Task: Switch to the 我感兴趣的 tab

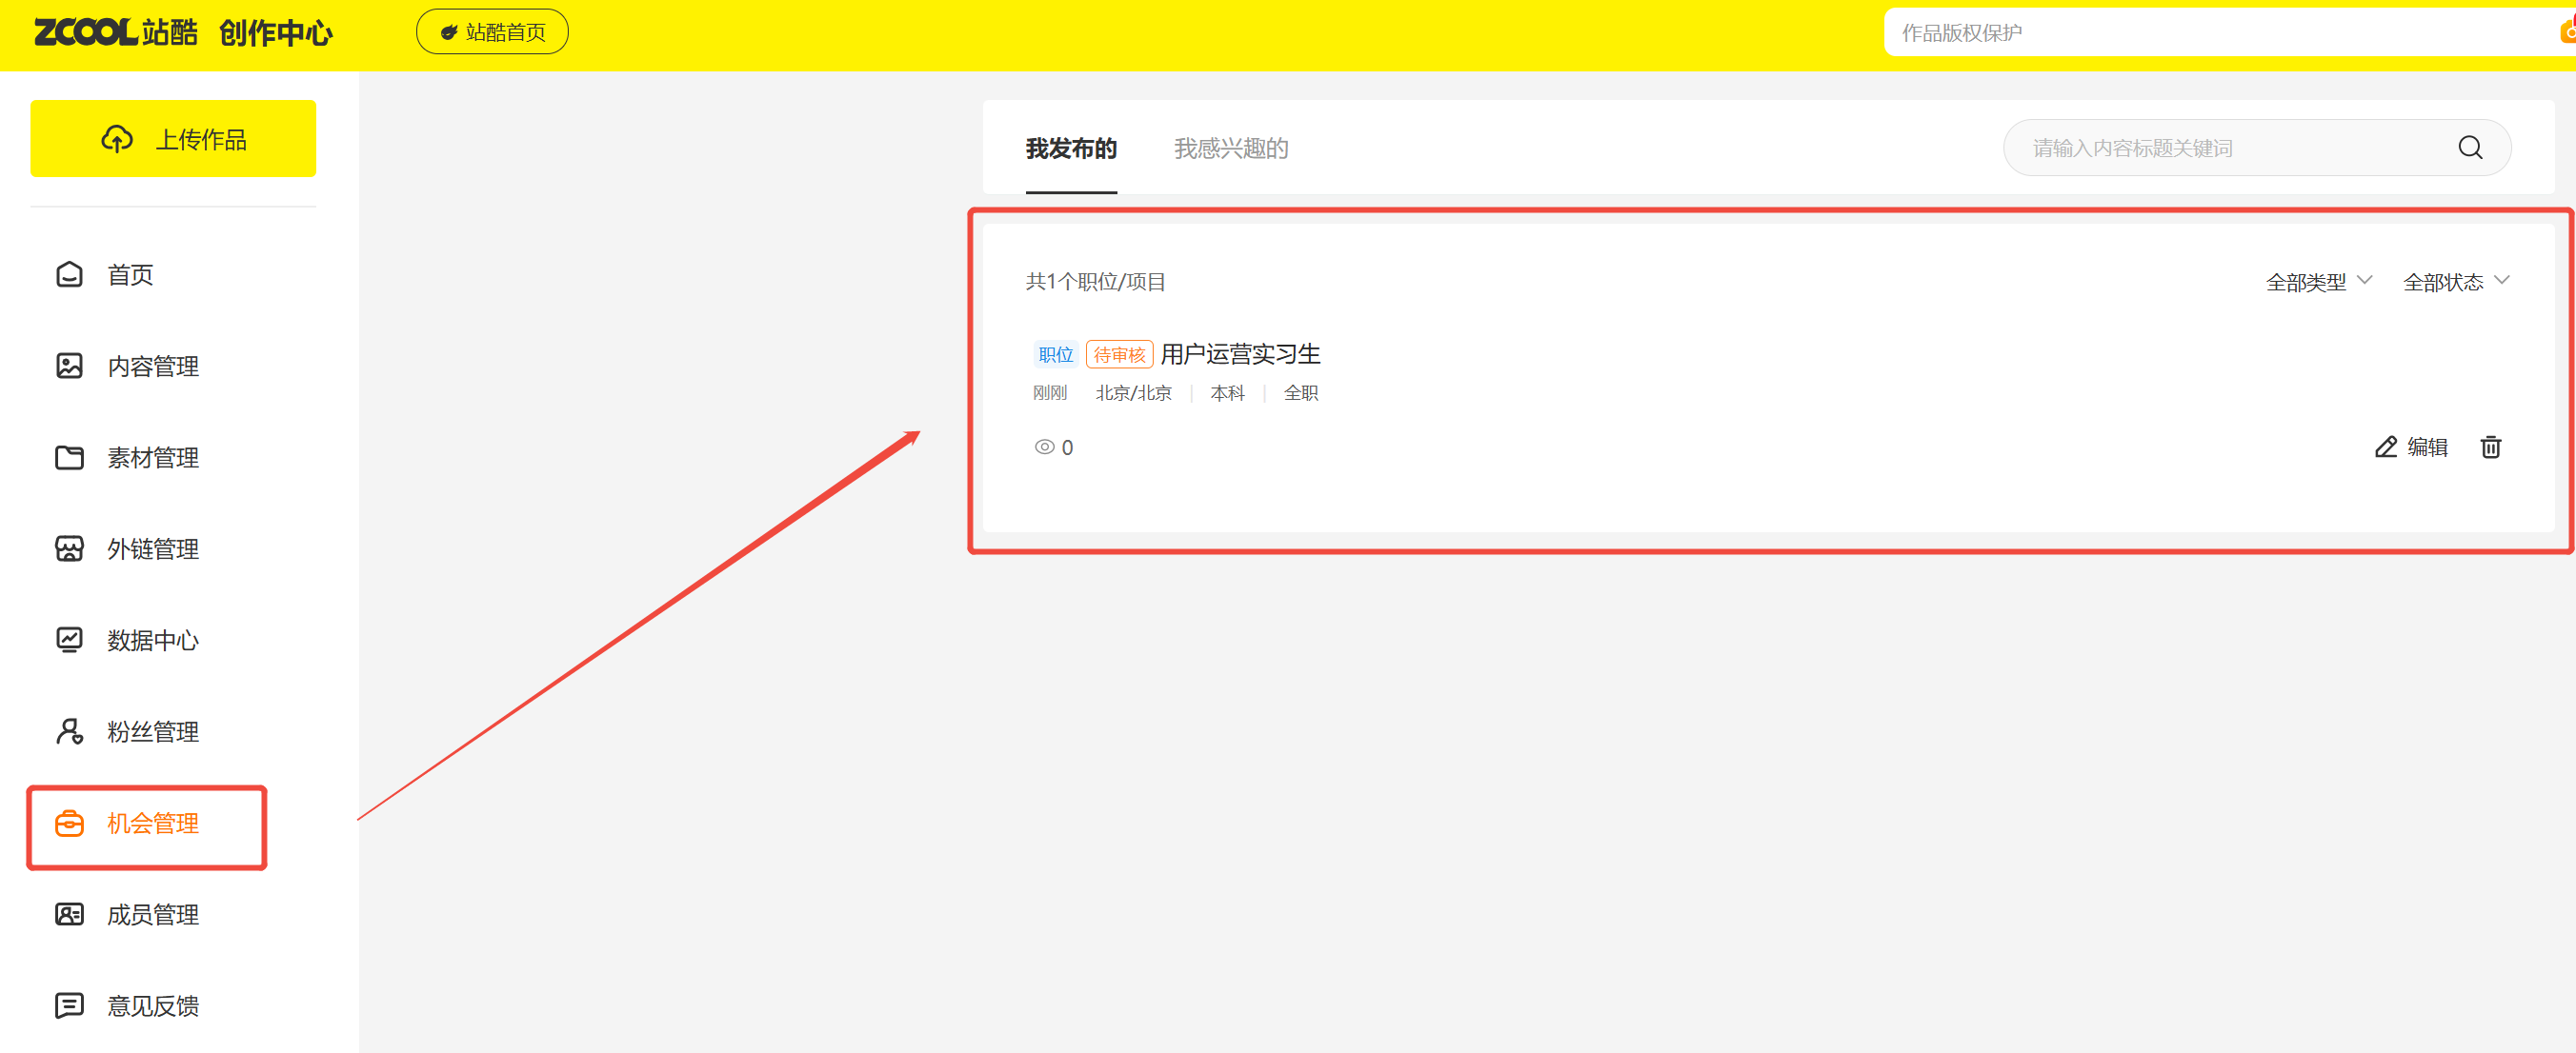Action: point(1230,149)
